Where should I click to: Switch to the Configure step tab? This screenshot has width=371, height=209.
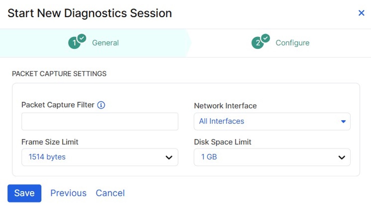292,43
